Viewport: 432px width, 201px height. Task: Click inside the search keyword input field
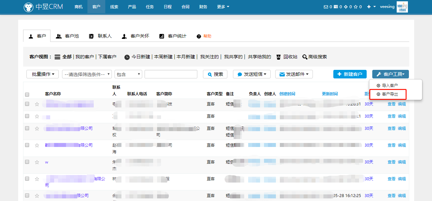tap(171, 74)
